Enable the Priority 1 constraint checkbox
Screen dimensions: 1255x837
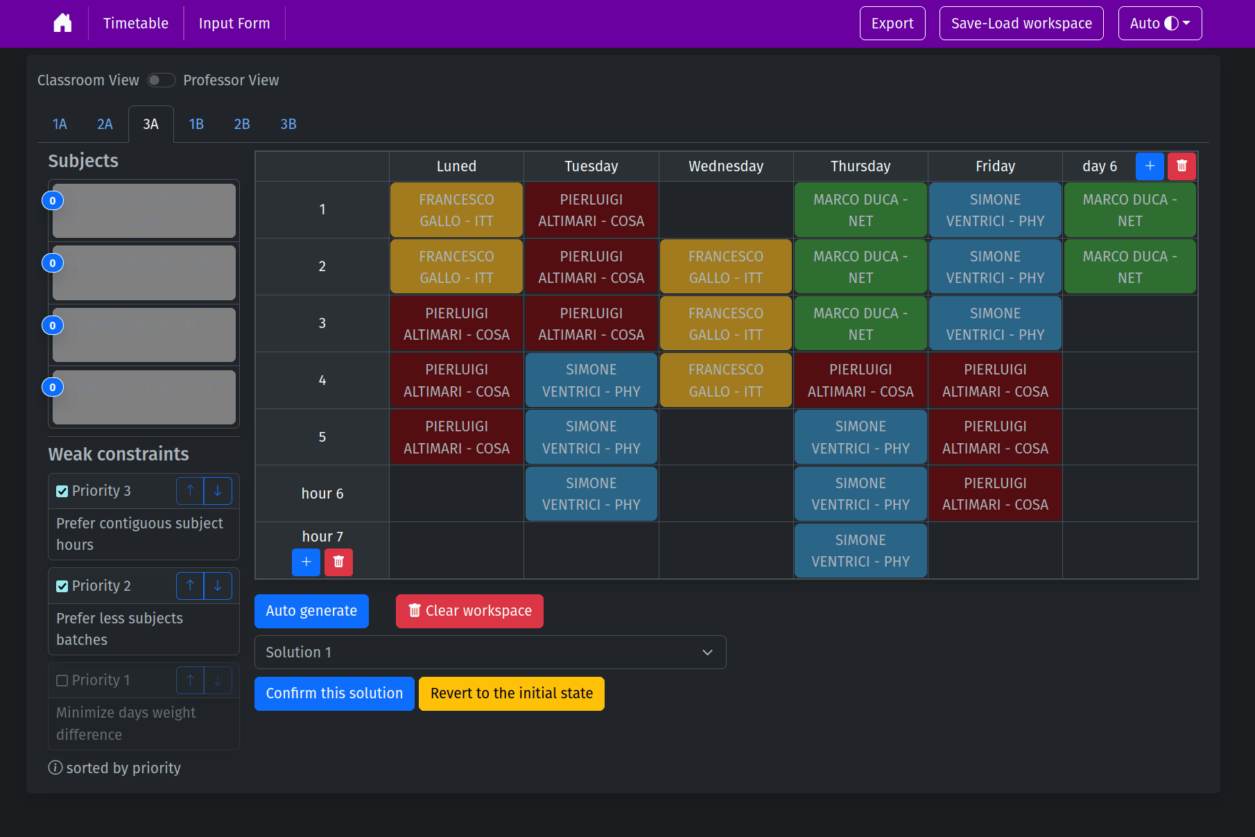point(62,680)
